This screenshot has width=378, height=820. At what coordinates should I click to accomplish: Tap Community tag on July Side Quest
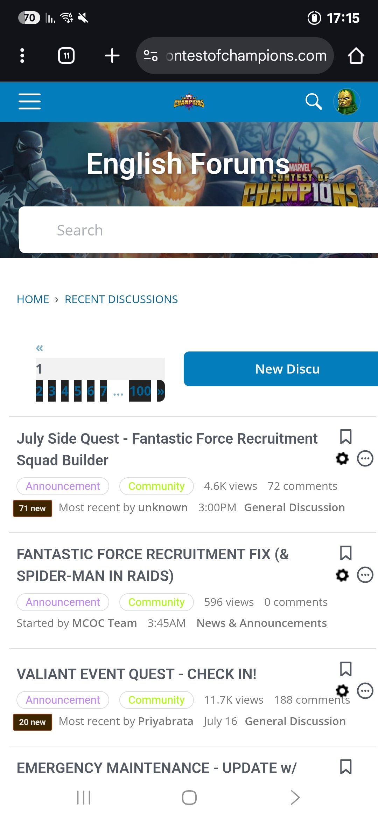[156, 486]
